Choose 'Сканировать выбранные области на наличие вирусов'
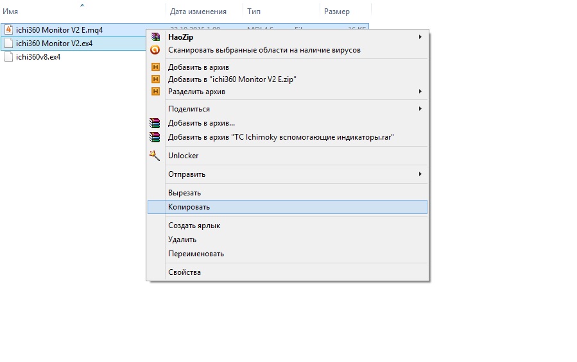Screen dimensions: 577x362 [288, 50]
